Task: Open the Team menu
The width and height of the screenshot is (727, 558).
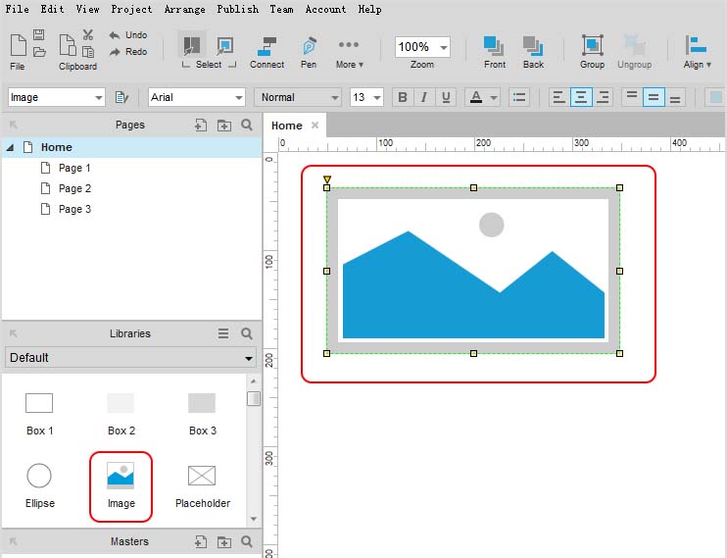Action: coord(281,9)
